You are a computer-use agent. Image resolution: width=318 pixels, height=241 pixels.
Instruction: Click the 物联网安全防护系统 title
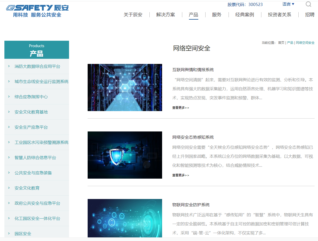[x=191, y=205]
